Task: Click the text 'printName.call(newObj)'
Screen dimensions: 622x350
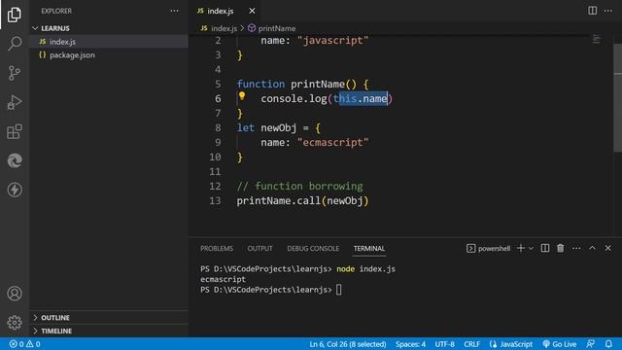Action: pyautogui.click(x=302, y=201)
